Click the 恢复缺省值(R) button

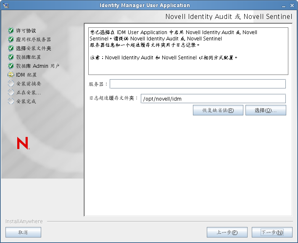(x=218, y=110)
